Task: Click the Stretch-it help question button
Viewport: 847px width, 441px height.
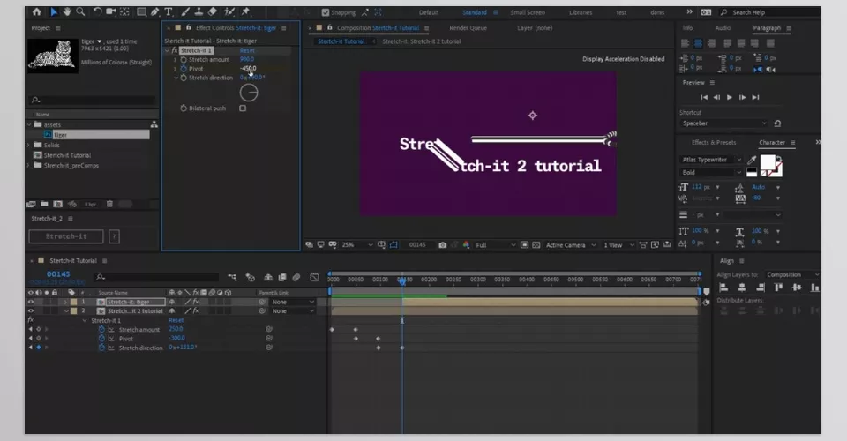Action: [x=114, y=236]
